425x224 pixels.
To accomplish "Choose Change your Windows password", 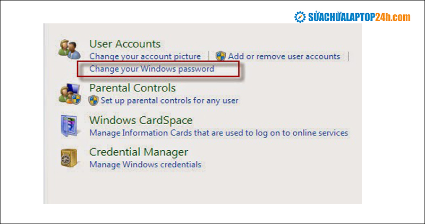I will coord(152,69).
